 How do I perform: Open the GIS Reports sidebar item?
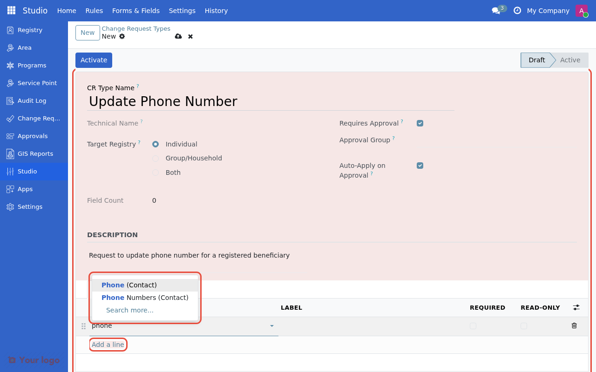[35, 153]
